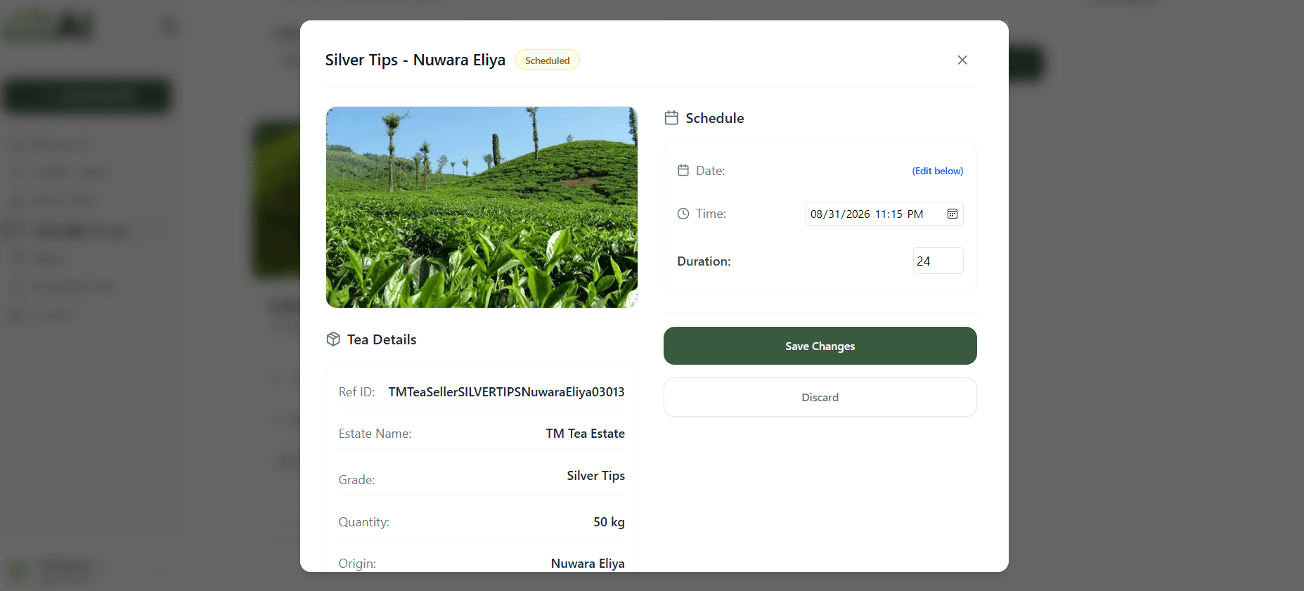Click the Duration label
Image resolution: width=1304 pixels, height=591 pixels.
[704, 261]
